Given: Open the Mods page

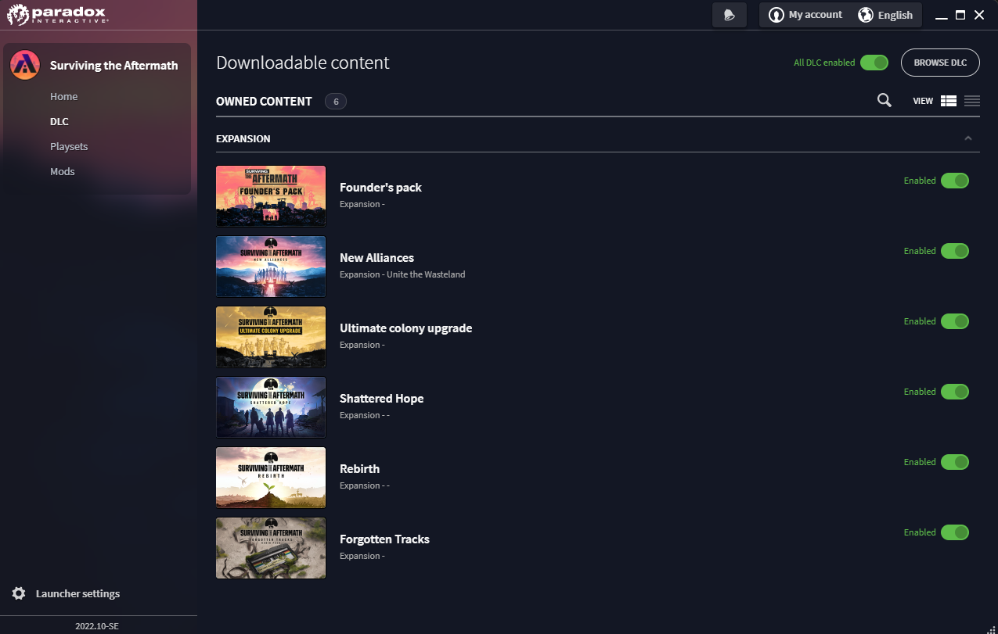Looking at the screenshot, I should (62, 171).
